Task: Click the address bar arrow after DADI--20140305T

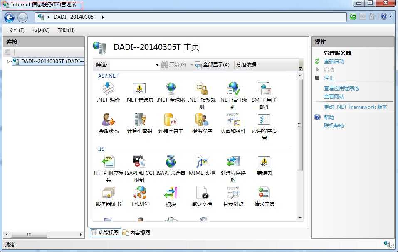Action: (103, 17)
